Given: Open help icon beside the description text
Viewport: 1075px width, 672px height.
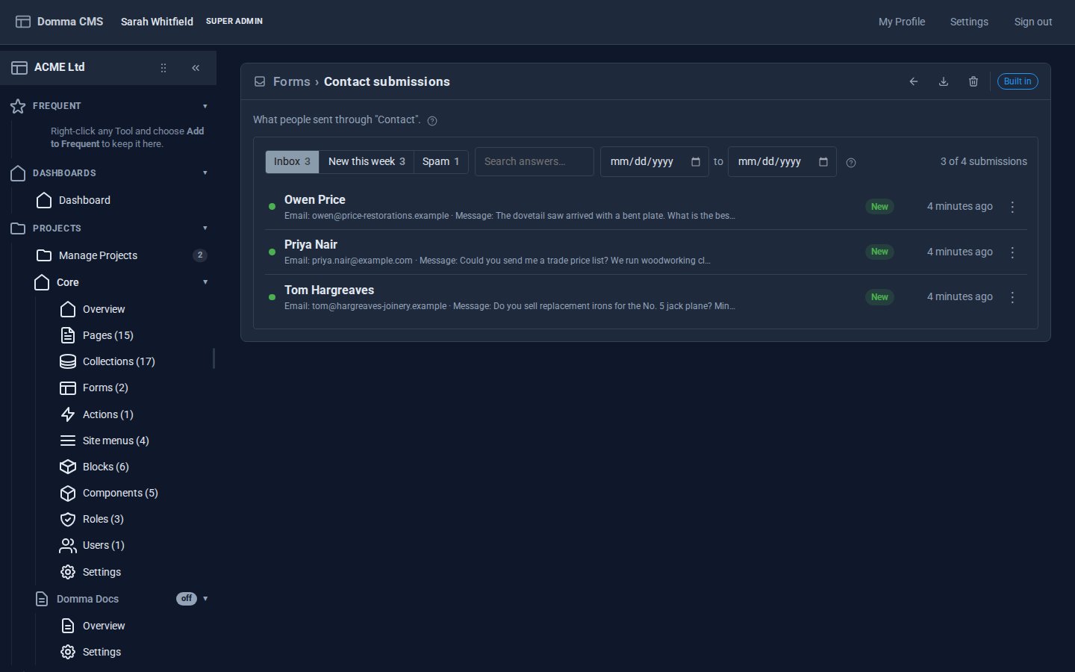Looking at the screenshot, I should (x=432, y=121).
